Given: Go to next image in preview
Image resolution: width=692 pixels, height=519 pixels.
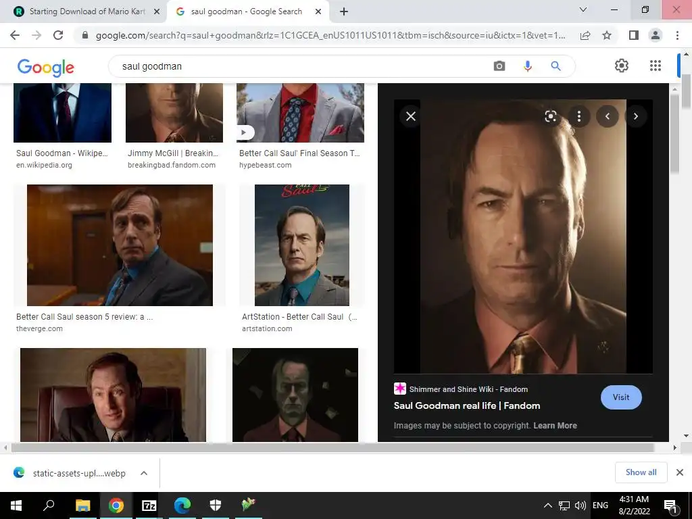Looking at the screenshot, I should coord(635,116).
